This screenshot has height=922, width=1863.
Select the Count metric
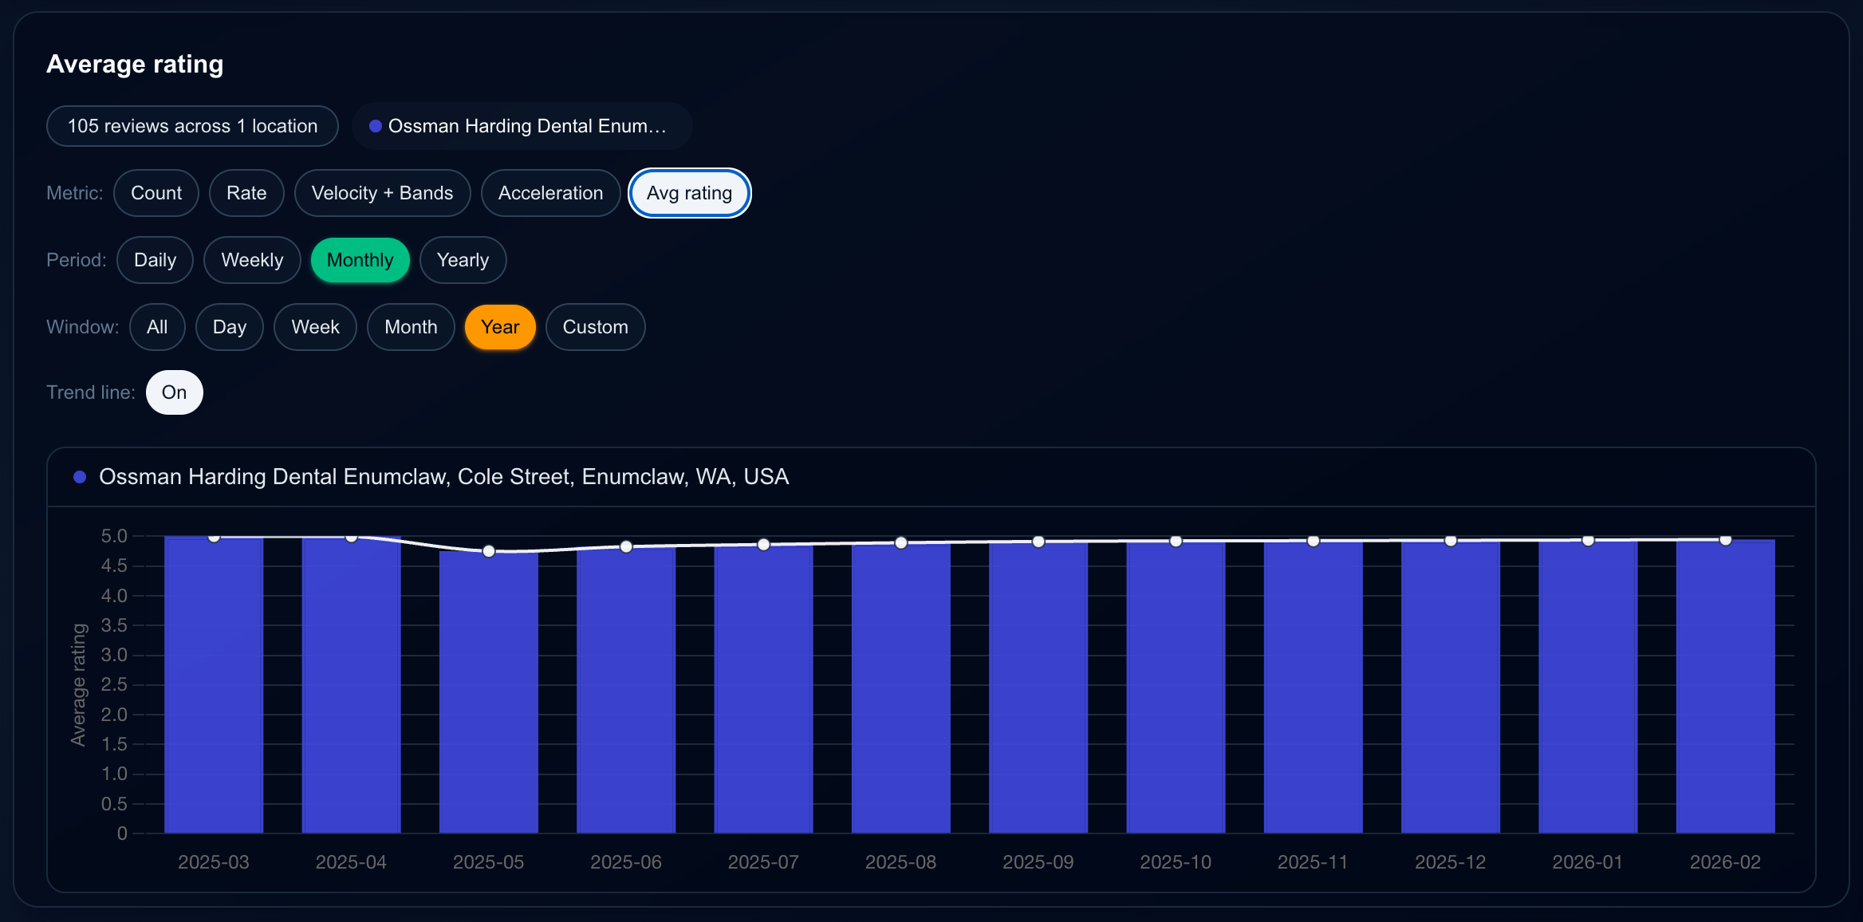(156, 193)
